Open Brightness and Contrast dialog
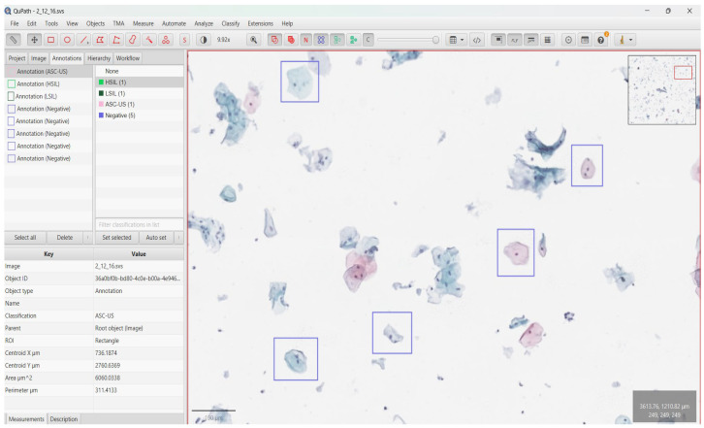 (204, 40)
